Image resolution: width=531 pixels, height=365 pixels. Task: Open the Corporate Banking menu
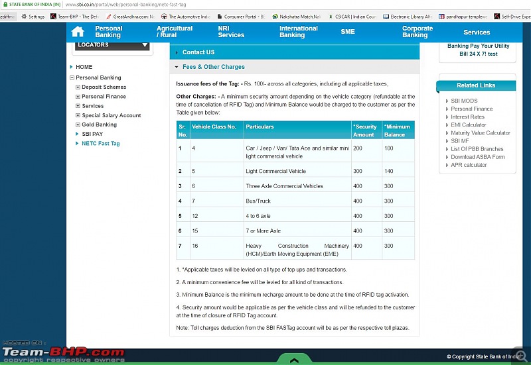pos(417,31)
